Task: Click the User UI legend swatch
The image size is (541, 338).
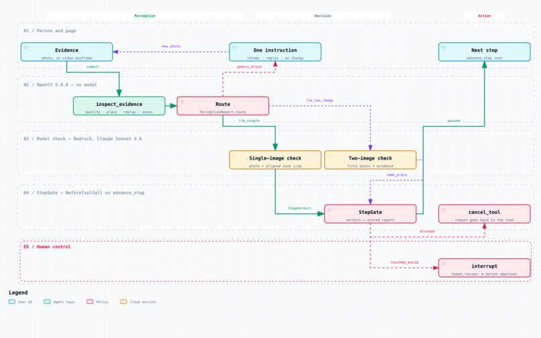Action: 11,302
